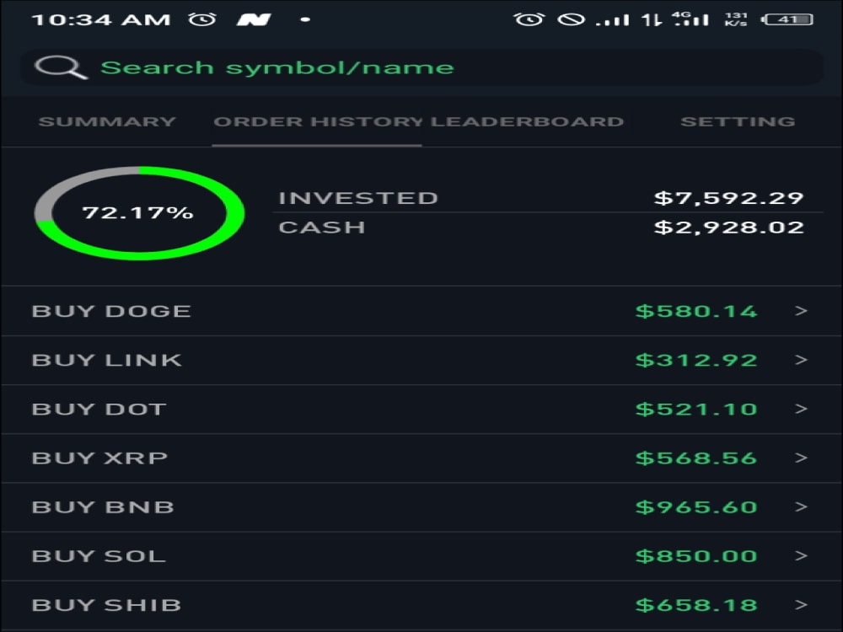Screen dimensions: 843x632
Task: Tap the 4G signal strength icon
Action: 693,19
